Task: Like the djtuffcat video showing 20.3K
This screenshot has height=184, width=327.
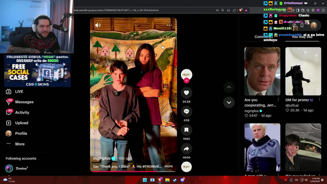Action: tap(287, 110)
